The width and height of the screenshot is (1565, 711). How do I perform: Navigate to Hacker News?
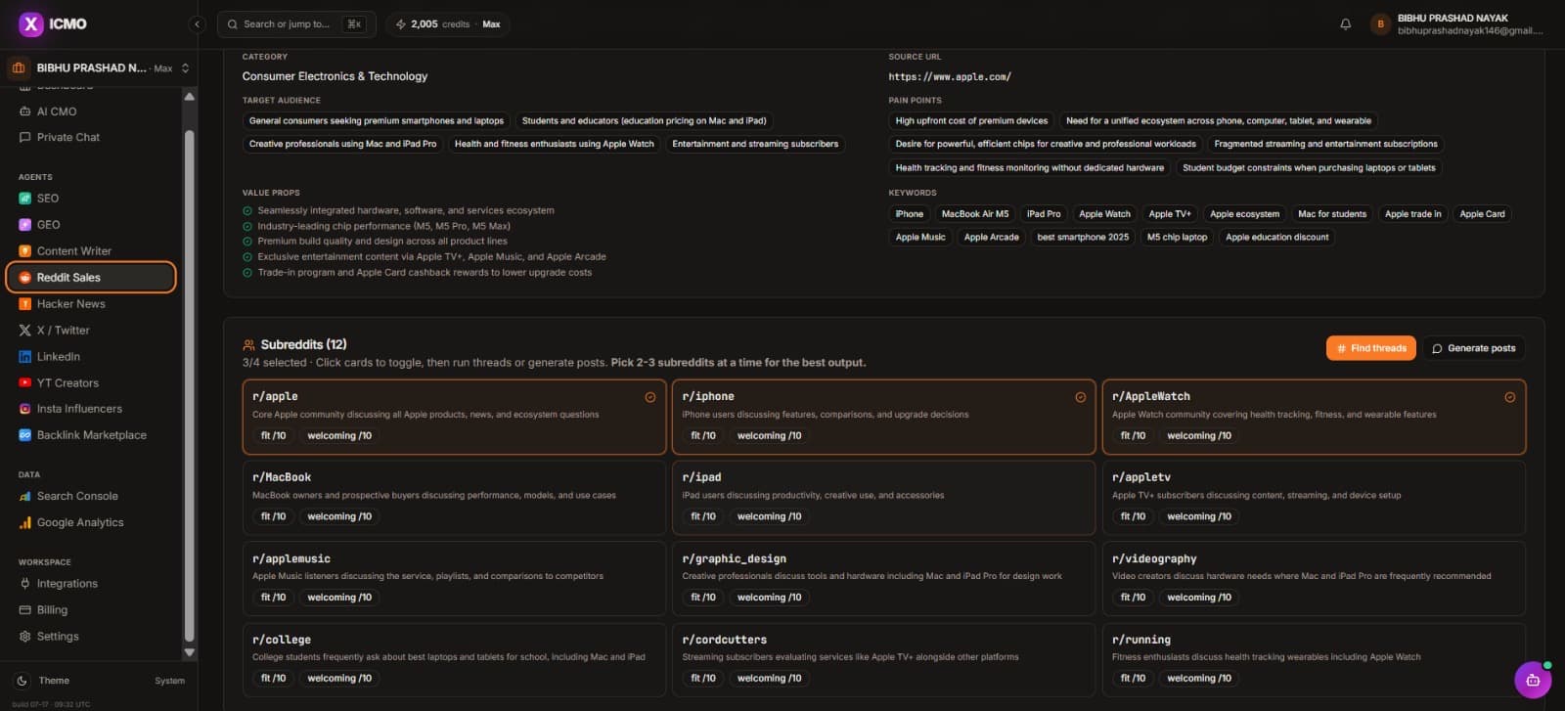[70, 303]
